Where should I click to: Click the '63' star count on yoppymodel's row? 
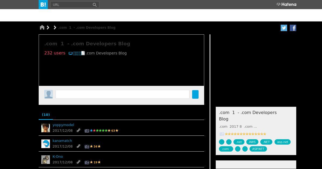coord(113,131)
